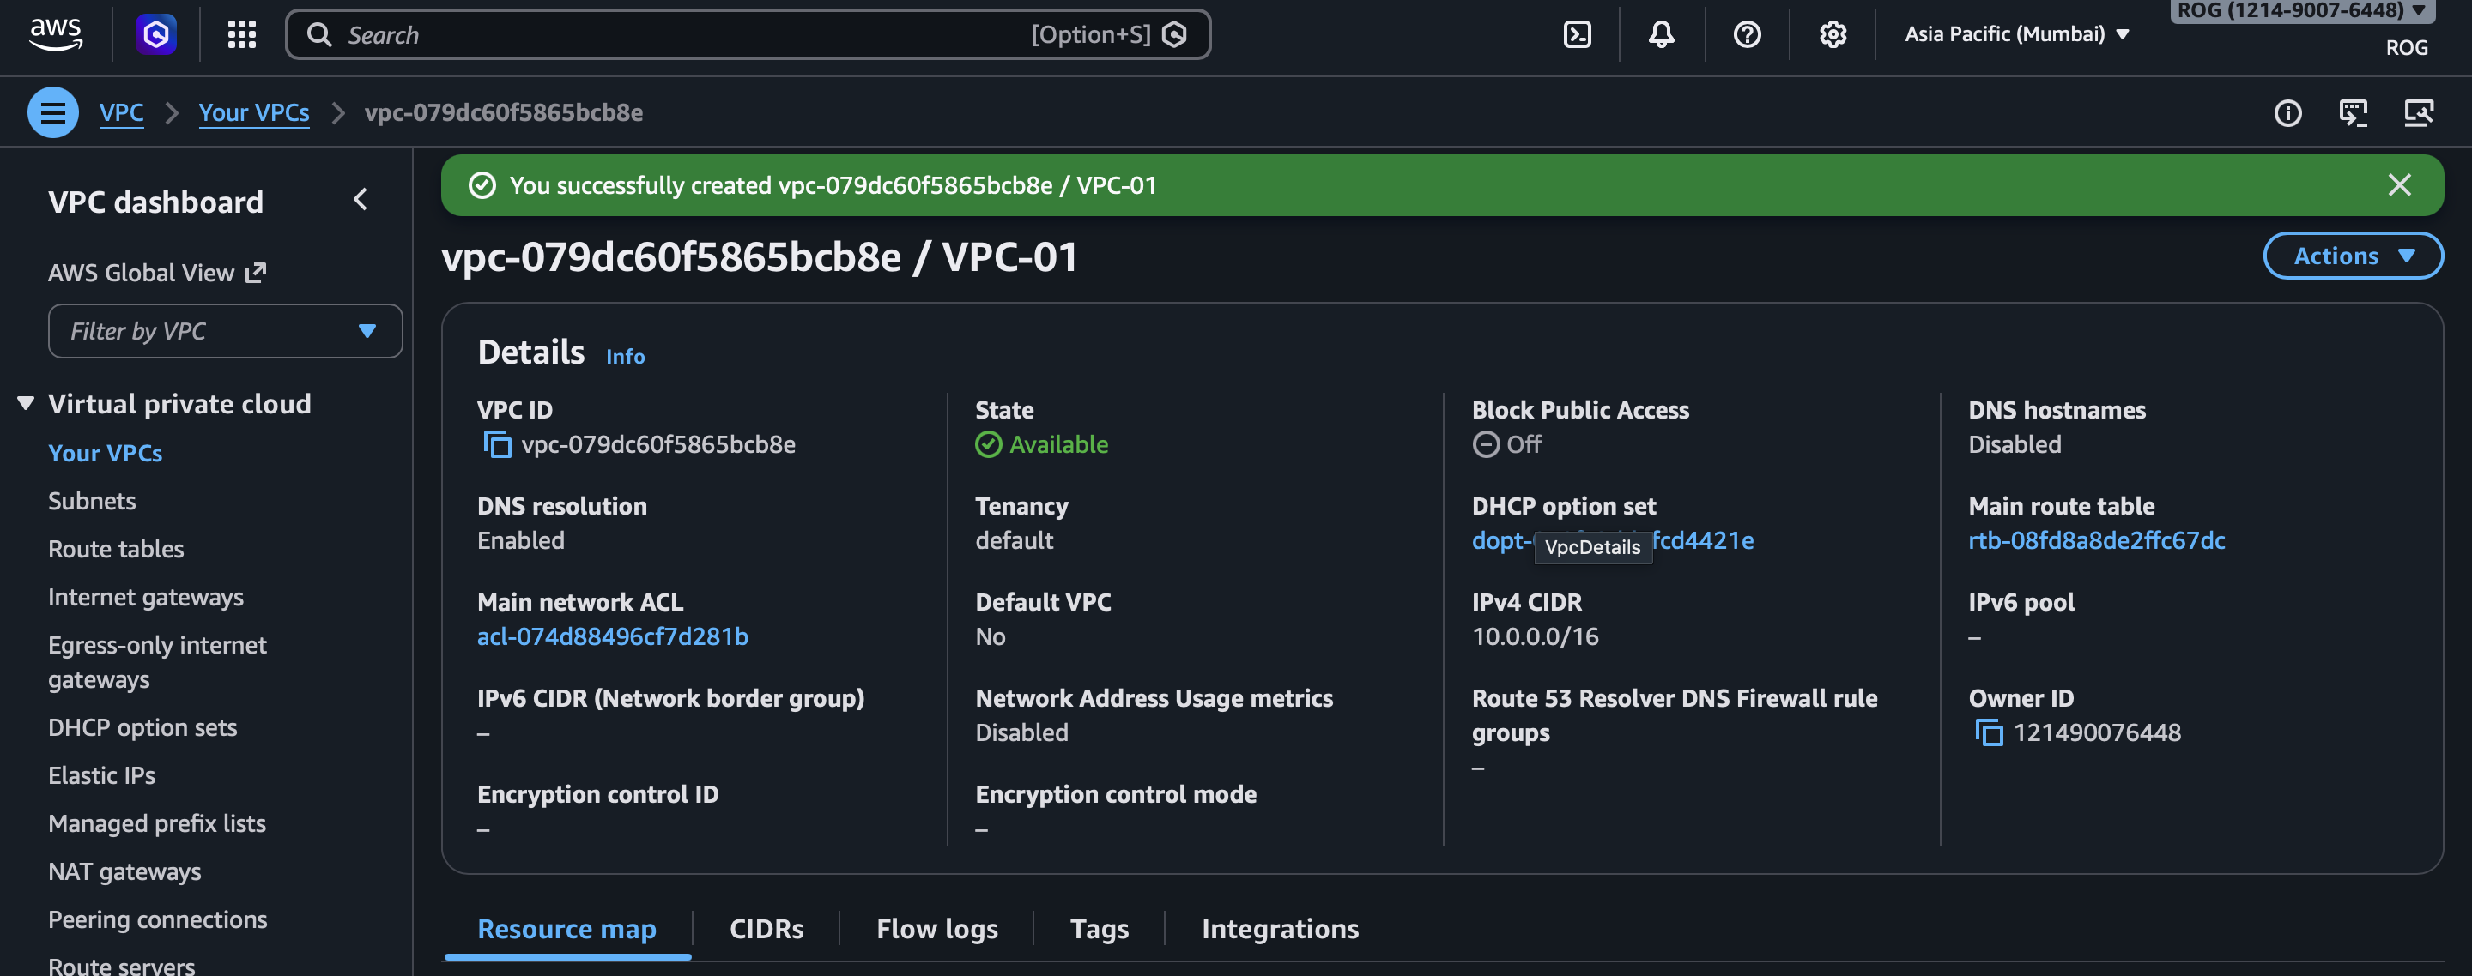This screenshot has height=976, width=2472.
Task: Open the navigation hamburger menu
Action: tap(52, 111)
